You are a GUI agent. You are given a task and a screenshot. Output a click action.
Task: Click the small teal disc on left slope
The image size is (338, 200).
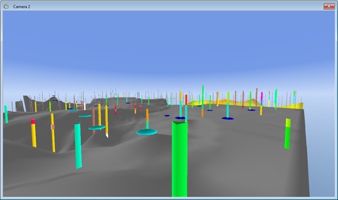click(85, 116)
